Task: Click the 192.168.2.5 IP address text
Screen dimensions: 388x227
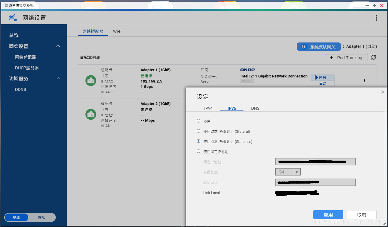Action: (x=151, y=81)
